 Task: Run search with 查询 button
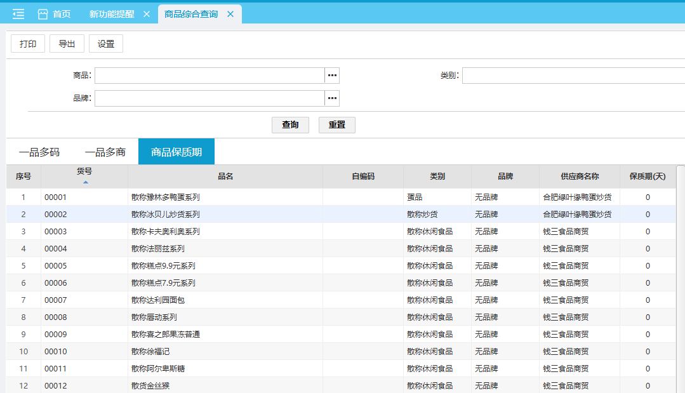tap(290, 124)
